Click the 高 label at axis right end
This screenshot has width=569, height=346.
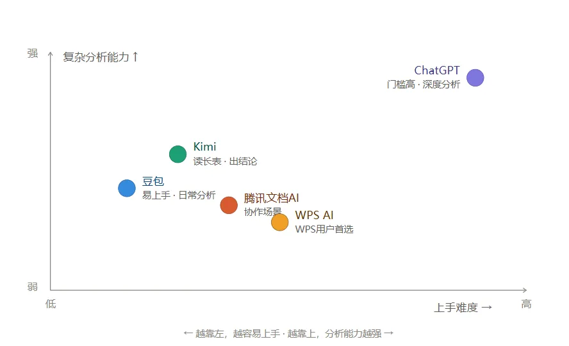point(526,304)
